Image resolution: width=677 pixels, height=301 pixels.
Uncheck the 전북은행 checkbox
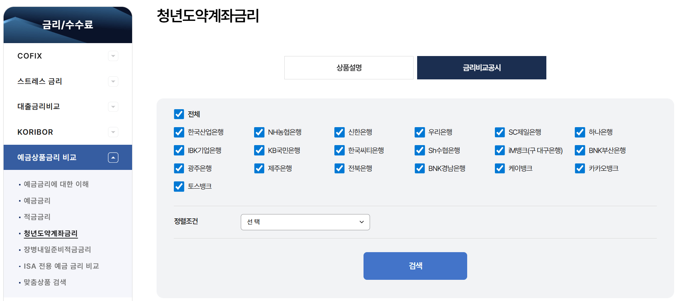pos(339,168)
